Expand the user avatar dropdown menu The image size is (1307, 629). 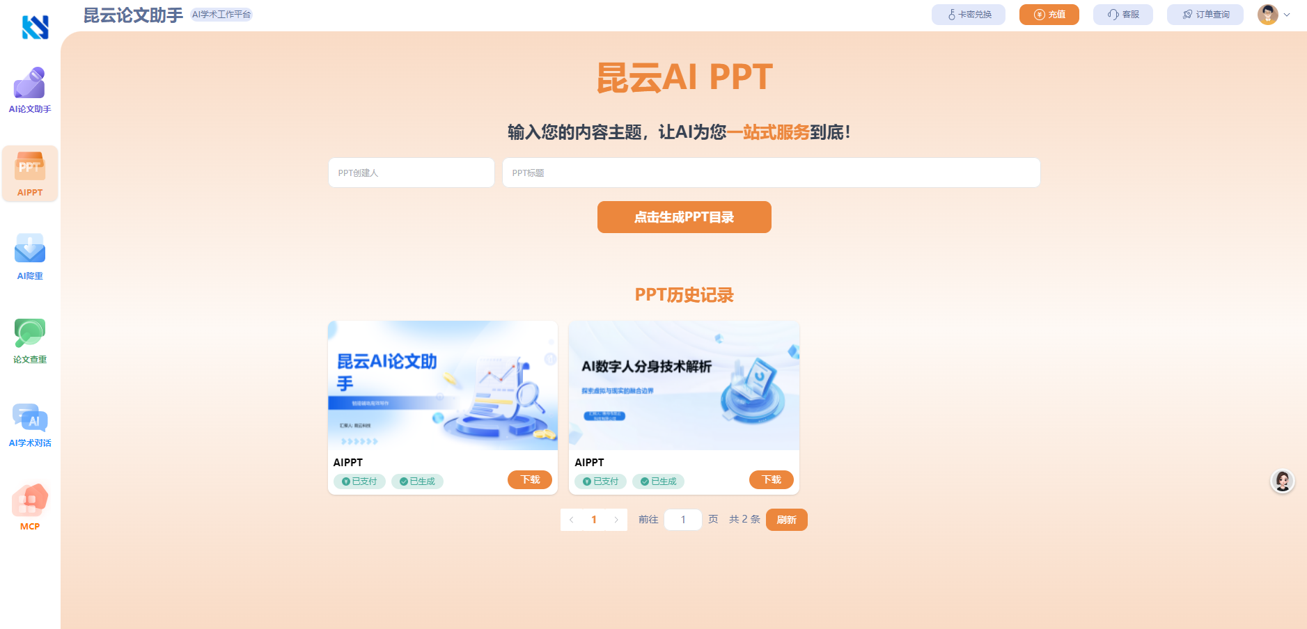tap(1274, 15)
